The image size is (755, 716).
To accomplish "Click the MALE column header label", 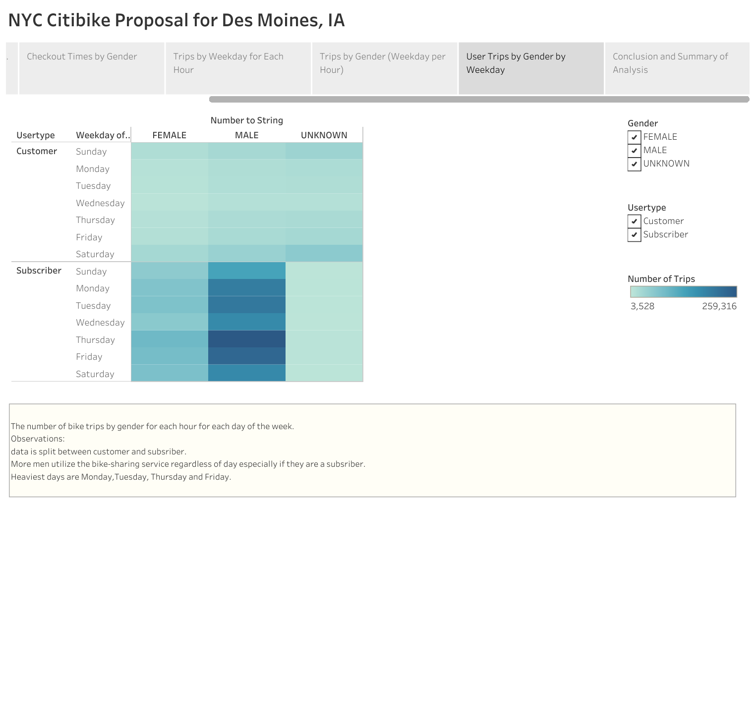I will (246, 135).
